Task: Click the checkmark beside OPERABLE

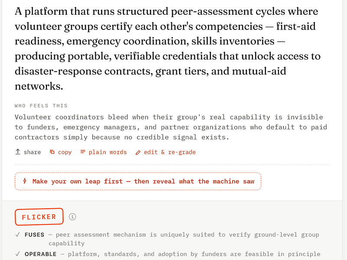Action: 18,254
